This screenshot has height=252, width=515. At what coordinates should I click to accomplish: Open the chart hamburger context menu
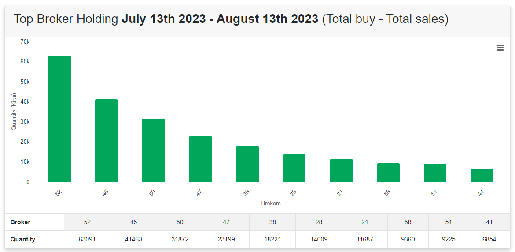click(500, 48)
